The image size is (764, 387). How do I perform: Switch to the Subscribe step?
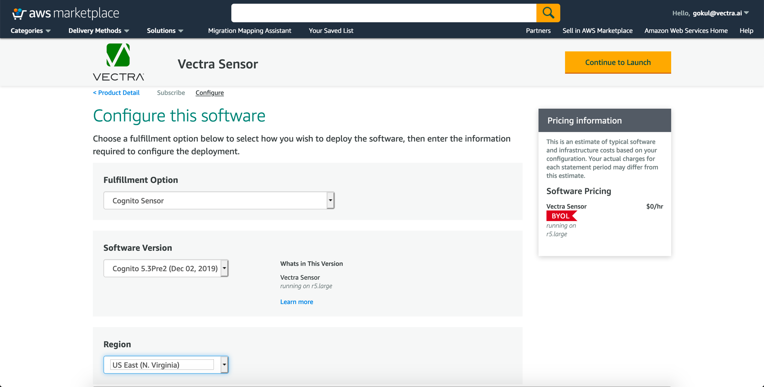pyautogui.click(x=171, y=93)
